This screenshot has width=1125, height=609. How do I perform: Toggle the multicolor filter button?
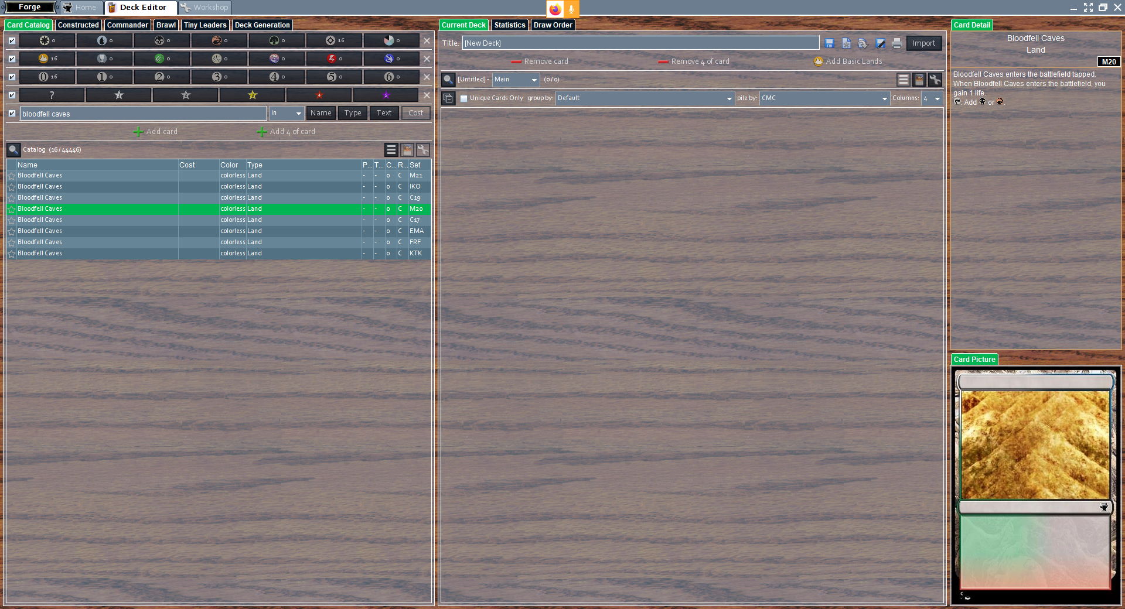click(391, 40)
